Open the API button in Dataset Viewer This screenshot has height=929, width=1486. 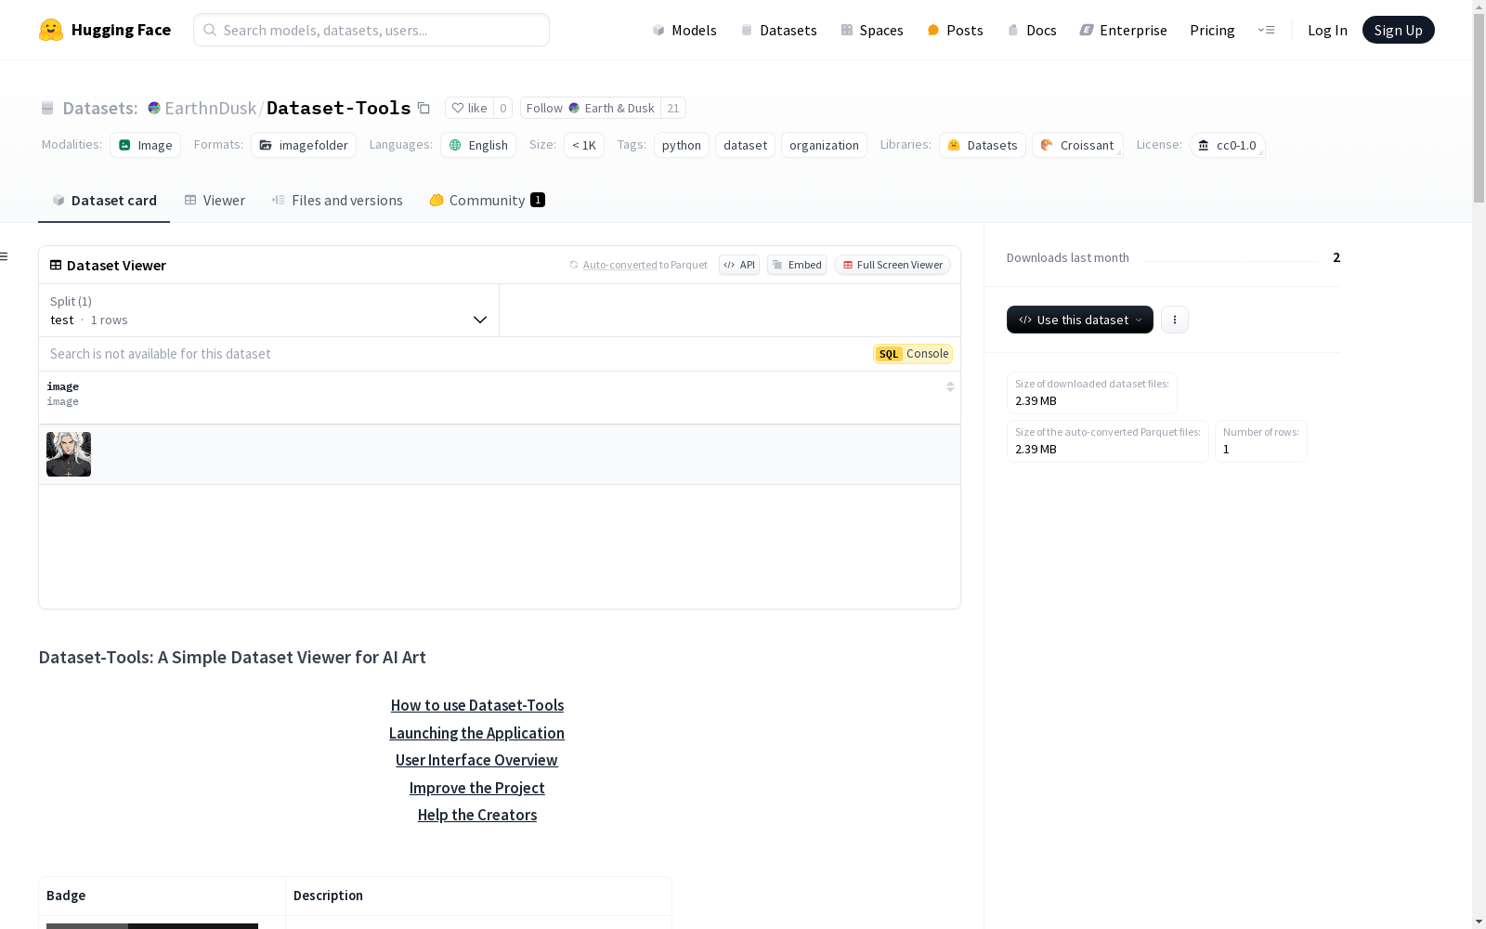click(x=739, y=265)
